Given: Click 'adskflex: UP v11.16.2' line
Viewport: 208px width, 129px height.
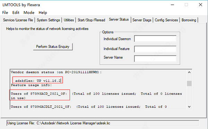Looking at the screenshot, I should 38,81.
